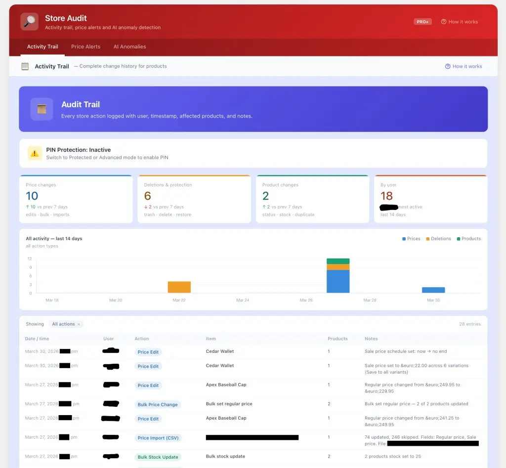Select the Activity Trail tab
The height and width of the screenshot is (468, 506).
(42, 46)
